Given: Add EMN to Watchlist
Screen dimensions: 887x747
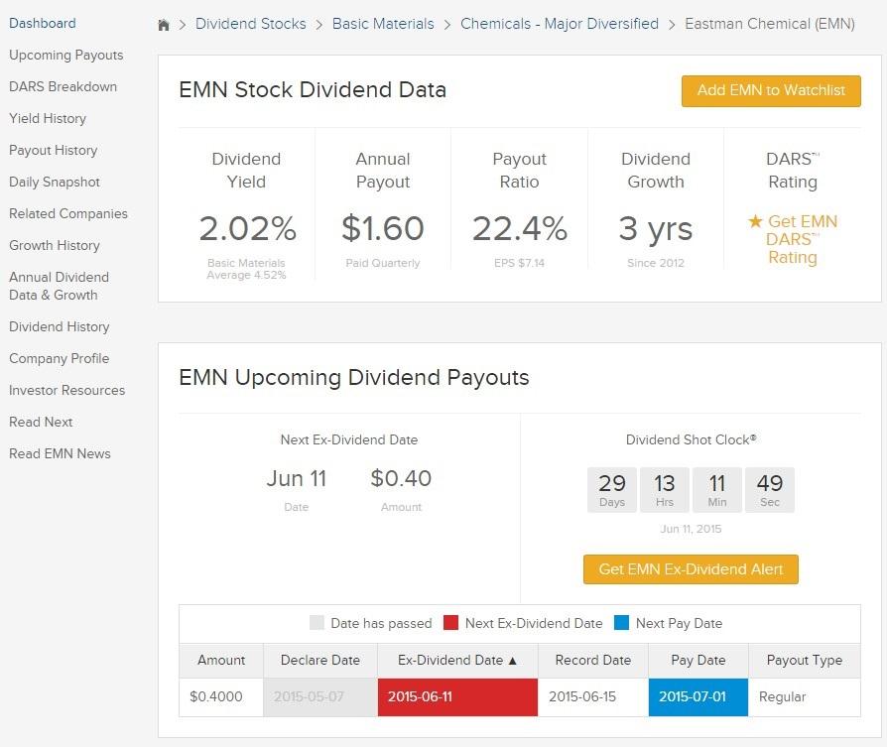Looking at the screenshot, I should pyautogui.click(x=771, y=90).
